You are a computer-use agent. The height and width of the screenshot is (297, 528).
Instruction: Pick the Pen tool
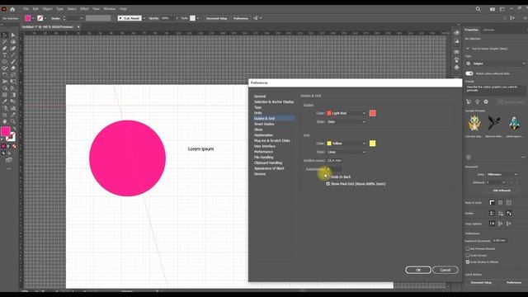(x=5, y=49)
